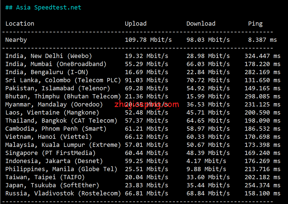Click Phnom Penh upload 61.21 Mbit/s
Image resolution: width=288 pixels, height=204 pixels.
pyautogui.click(x=146, y=129)
